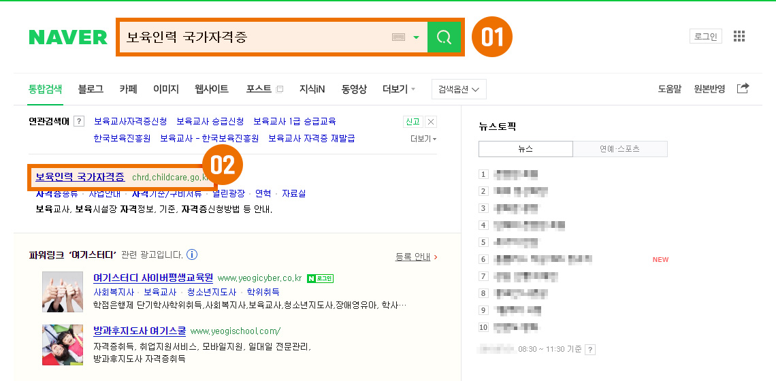
Task: Expand the 더보기 tab menu
Action: click(400, 89)
